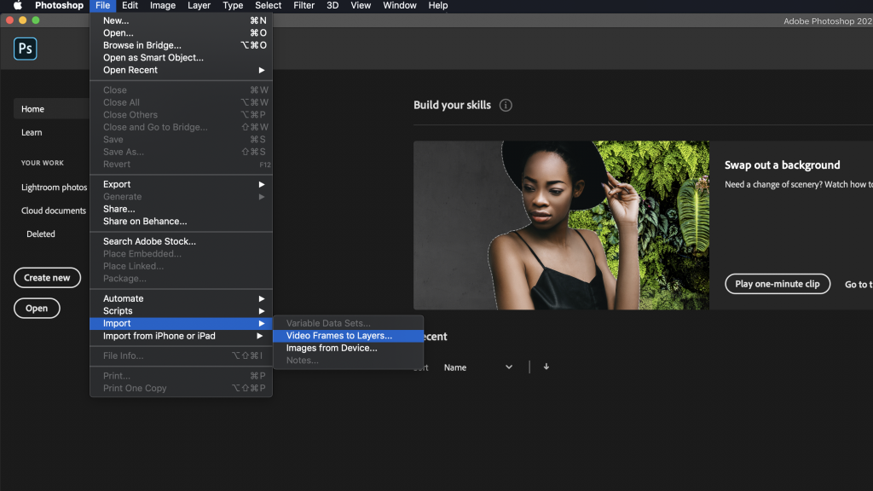This screenshot has height=491, width=873.
Task: Click the info icon beside Build your skills
Action: coord(506,105)
